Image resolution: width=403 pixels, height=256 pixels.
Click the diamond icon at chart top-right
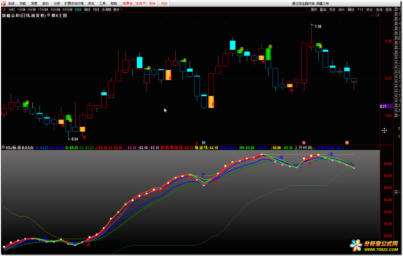[372, 15]
